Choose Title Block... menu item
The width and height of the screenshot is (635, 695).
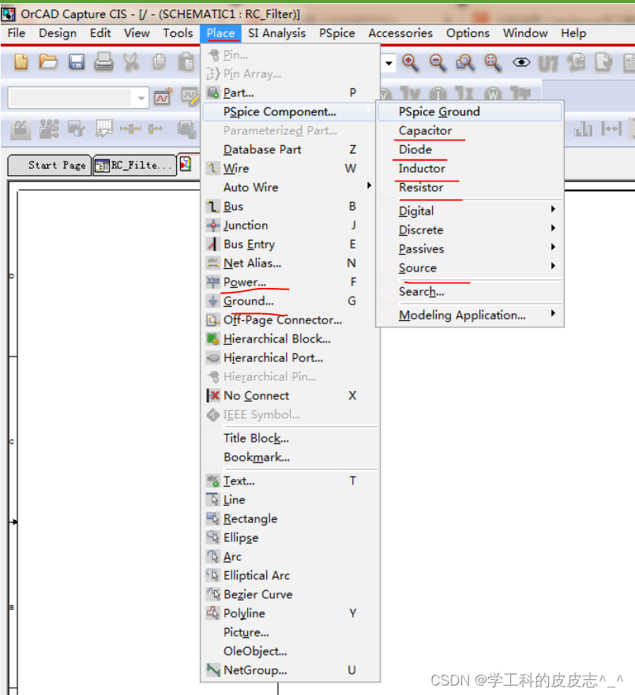pyautogui.click(x=291, y=438)
